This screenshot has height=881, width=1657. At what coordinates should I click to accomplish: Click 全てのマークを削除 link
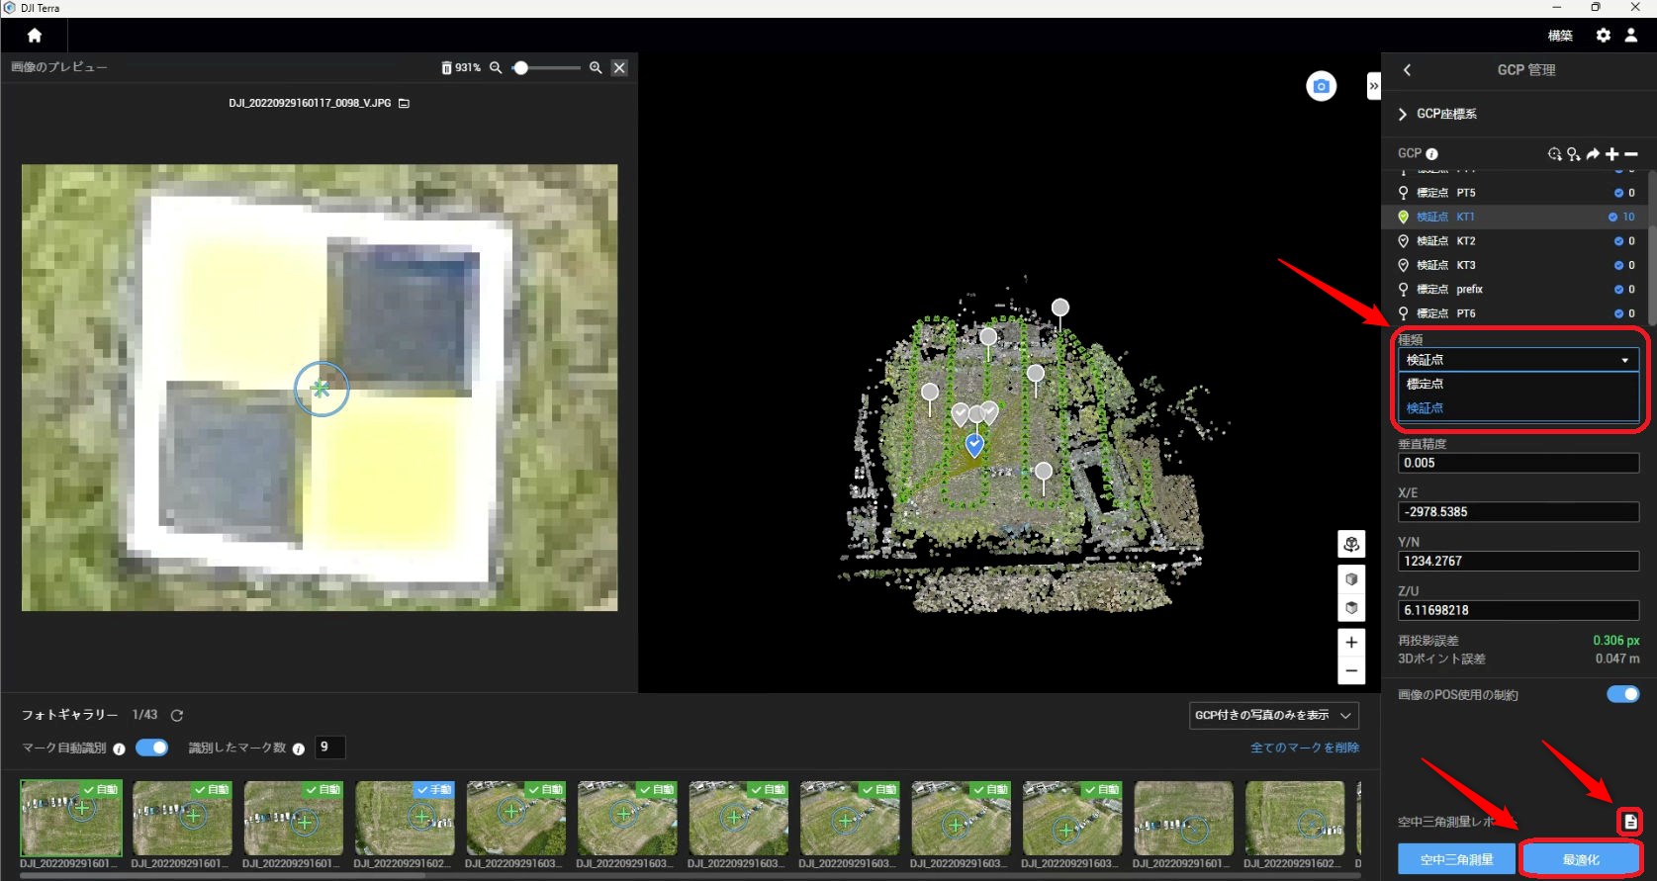[1304, 748]
